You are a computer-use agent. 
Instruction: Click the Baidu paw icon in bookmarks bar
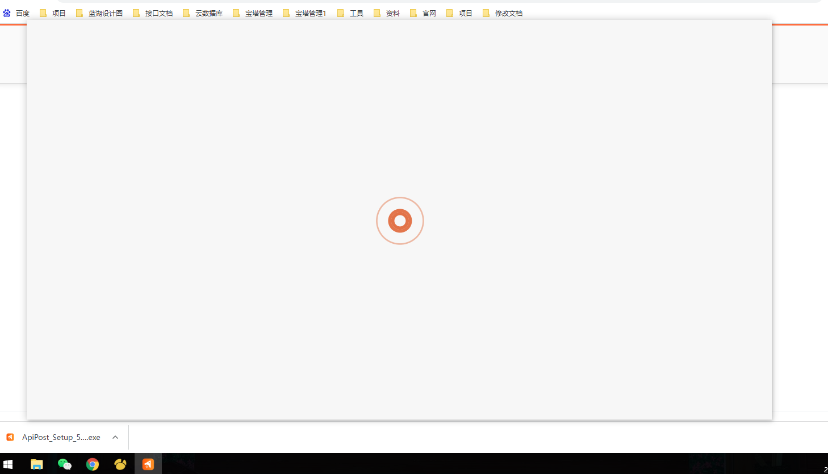tap(7, 13)
